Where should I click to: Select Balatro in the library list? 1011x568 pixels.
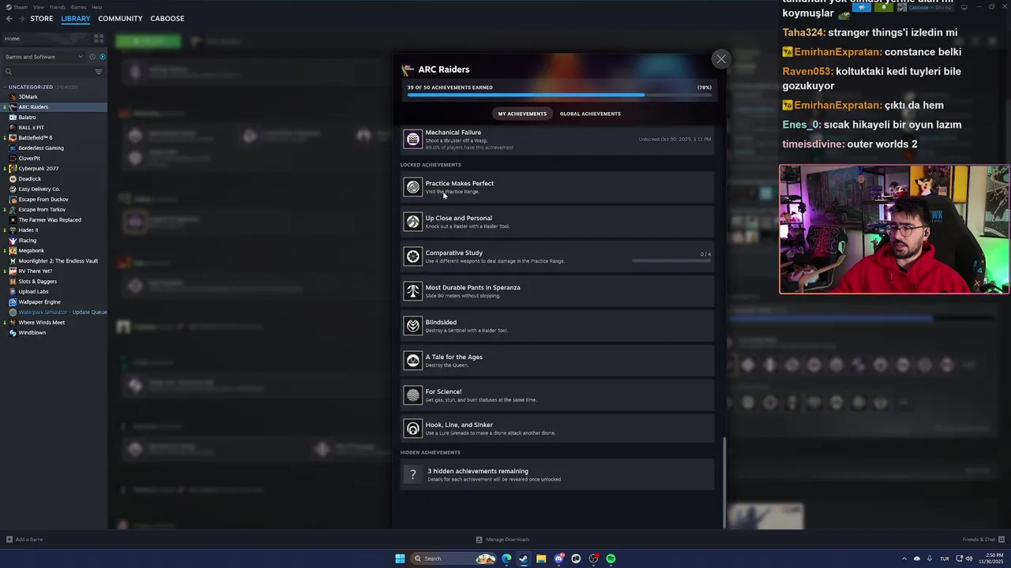coord(27,118)
